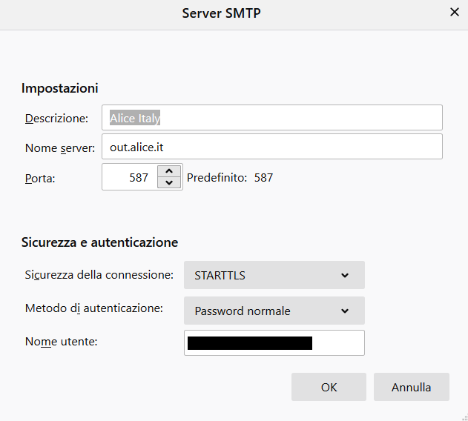
Task: Decrease the Porta value with down arrow
Action: pos(169,182)
